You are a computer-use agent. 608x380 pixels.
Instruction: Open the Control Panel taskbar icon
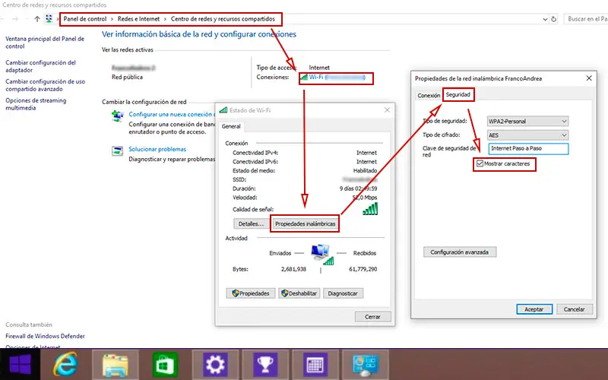pyautogui.click(x=366, y=365)
